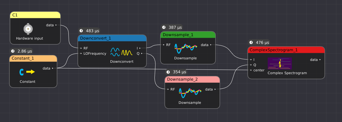This screenshot has width=342, height=122.
Task: Click the clock icon beside 483 µs
Action: click(81, 31)
